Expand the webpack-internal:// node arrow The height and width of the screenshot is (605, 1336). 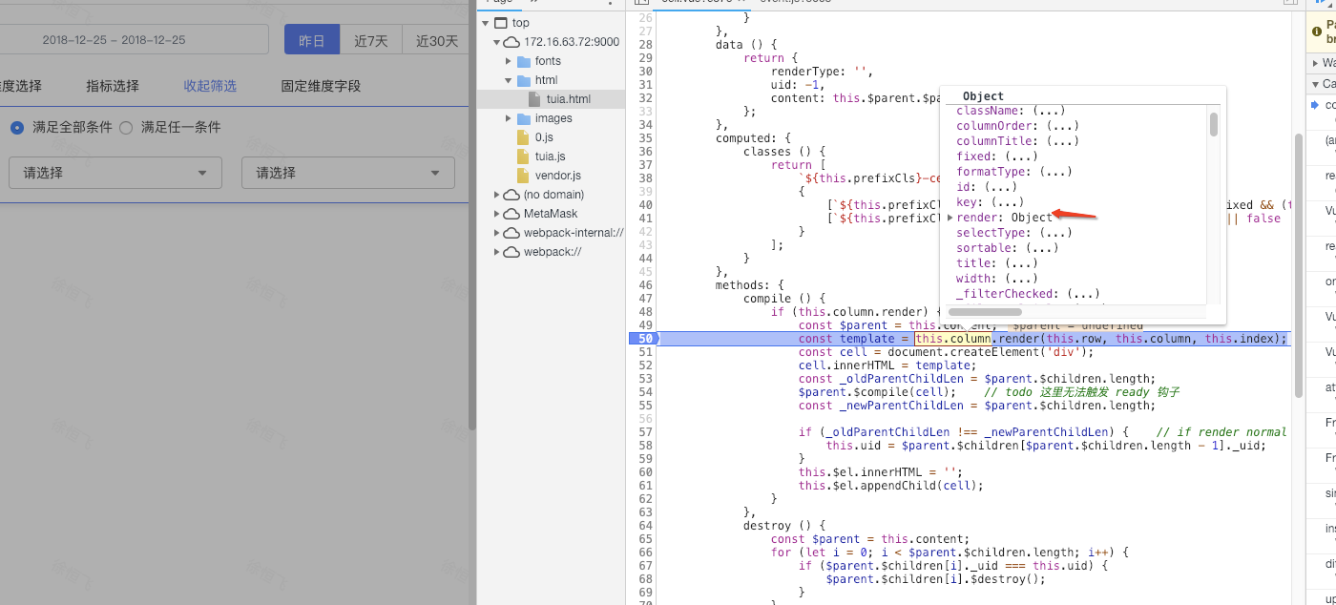coord(497,233)
